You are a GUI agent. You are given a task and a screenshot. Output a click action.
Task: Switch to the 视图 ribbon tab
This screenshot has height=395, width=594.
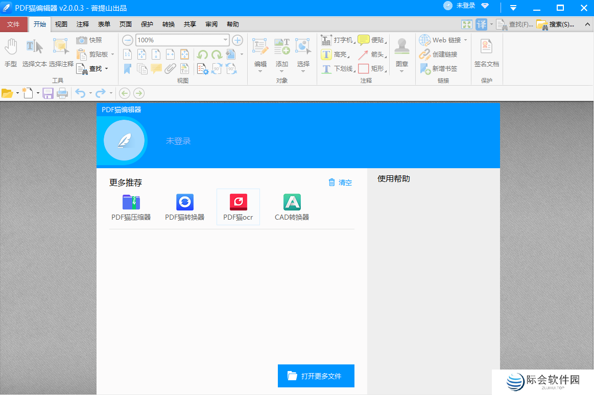[x=61, y=24]
